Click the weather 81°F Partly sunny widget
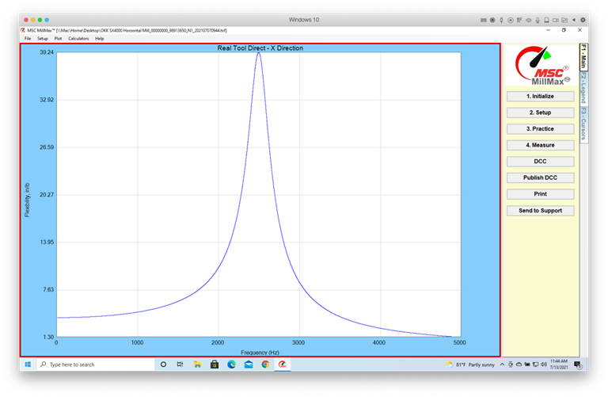This screenshot has height=397, width=608. (470, 365)
